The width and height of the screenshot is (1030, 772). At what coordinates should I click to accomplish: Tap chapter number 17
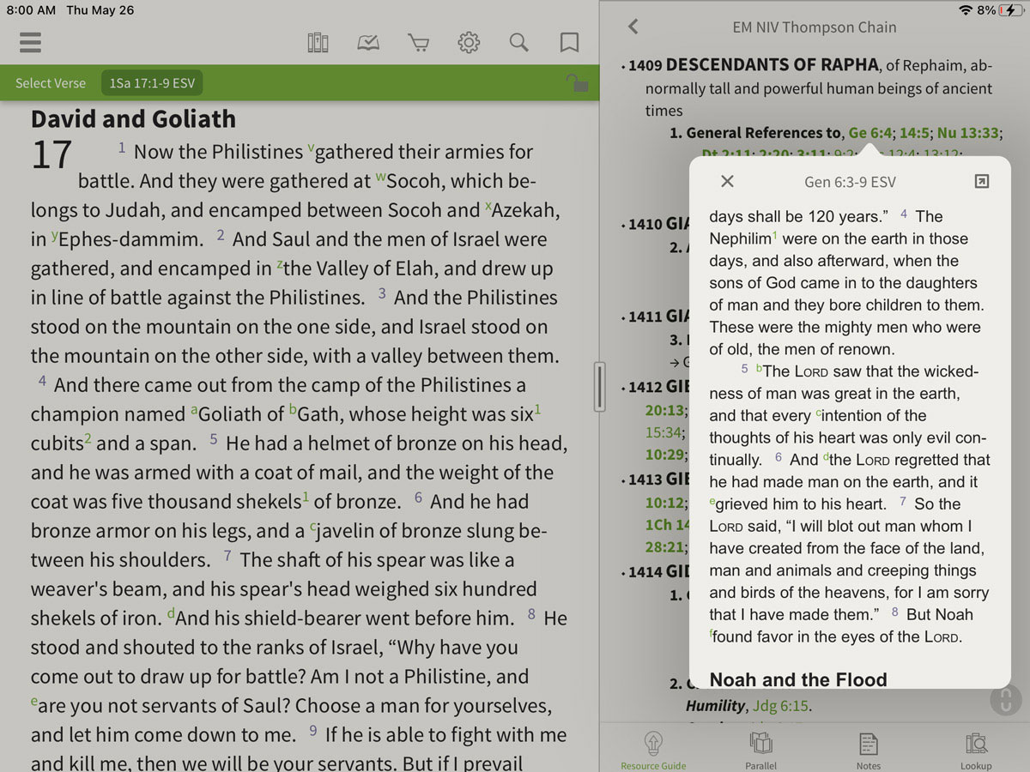pos(51,156)
